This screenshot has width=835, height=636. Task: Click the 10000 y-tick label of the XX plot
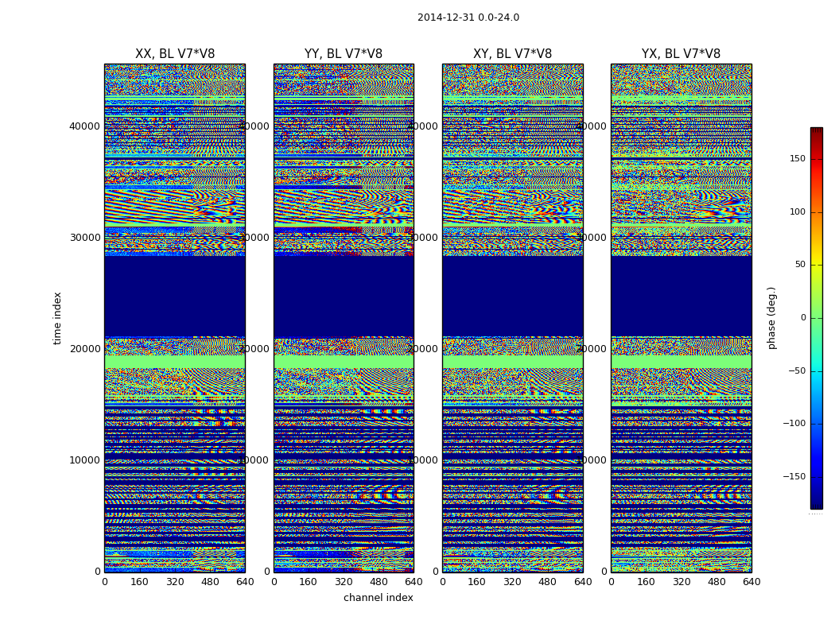pos(84,460)
